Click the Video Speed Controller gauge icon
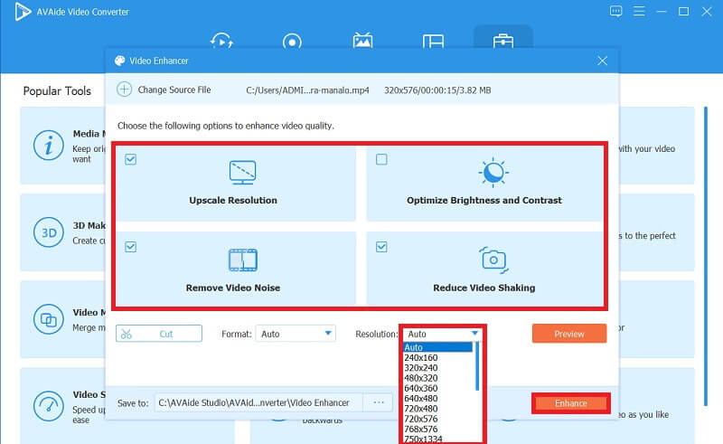This screenshot has height=444, width=723. [49, 406]
